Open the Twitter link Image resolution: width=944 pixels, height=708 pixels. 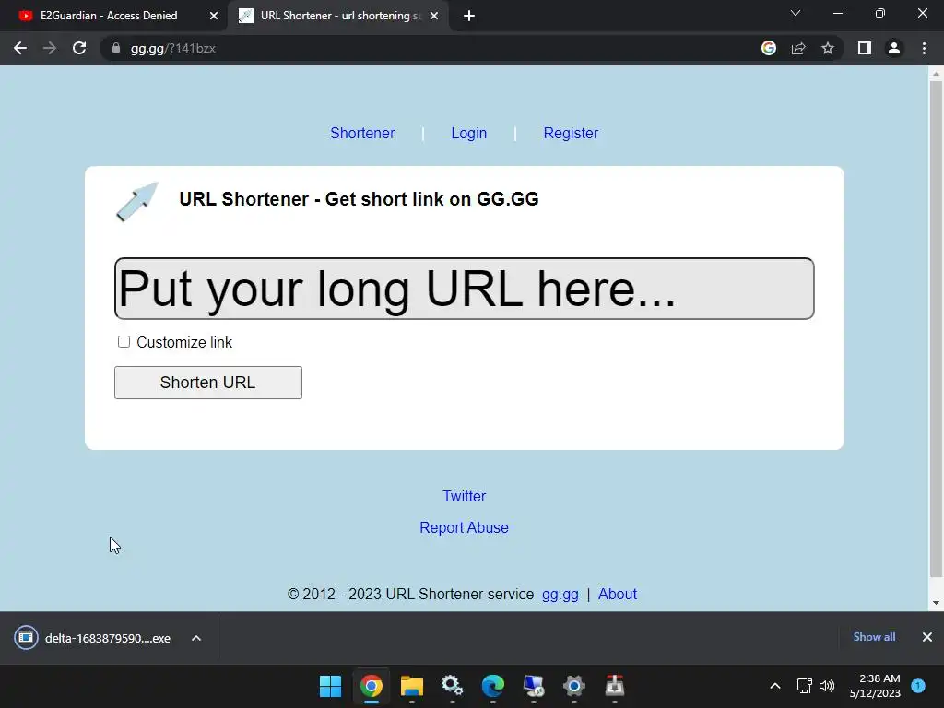(465, 496)
